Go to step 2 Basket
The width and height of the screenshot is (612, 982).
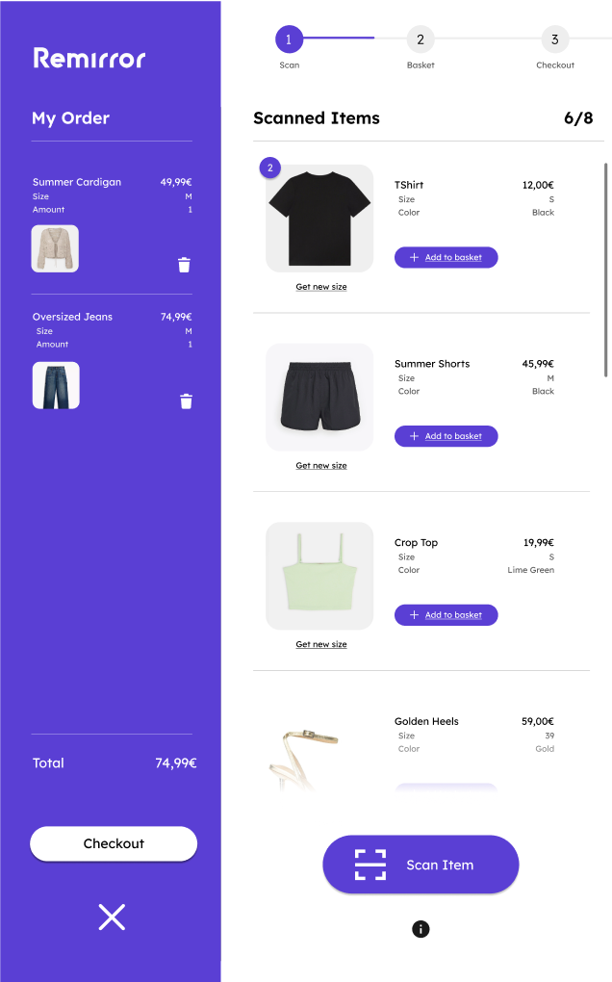point(421,39)
